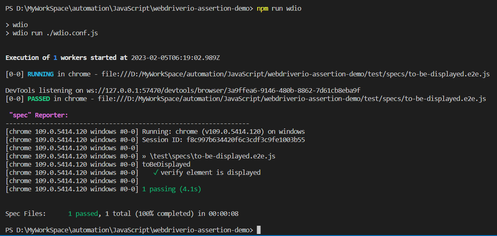Click the 'Execution of' bold text
The image size is (497, 236).
(28, 58)
